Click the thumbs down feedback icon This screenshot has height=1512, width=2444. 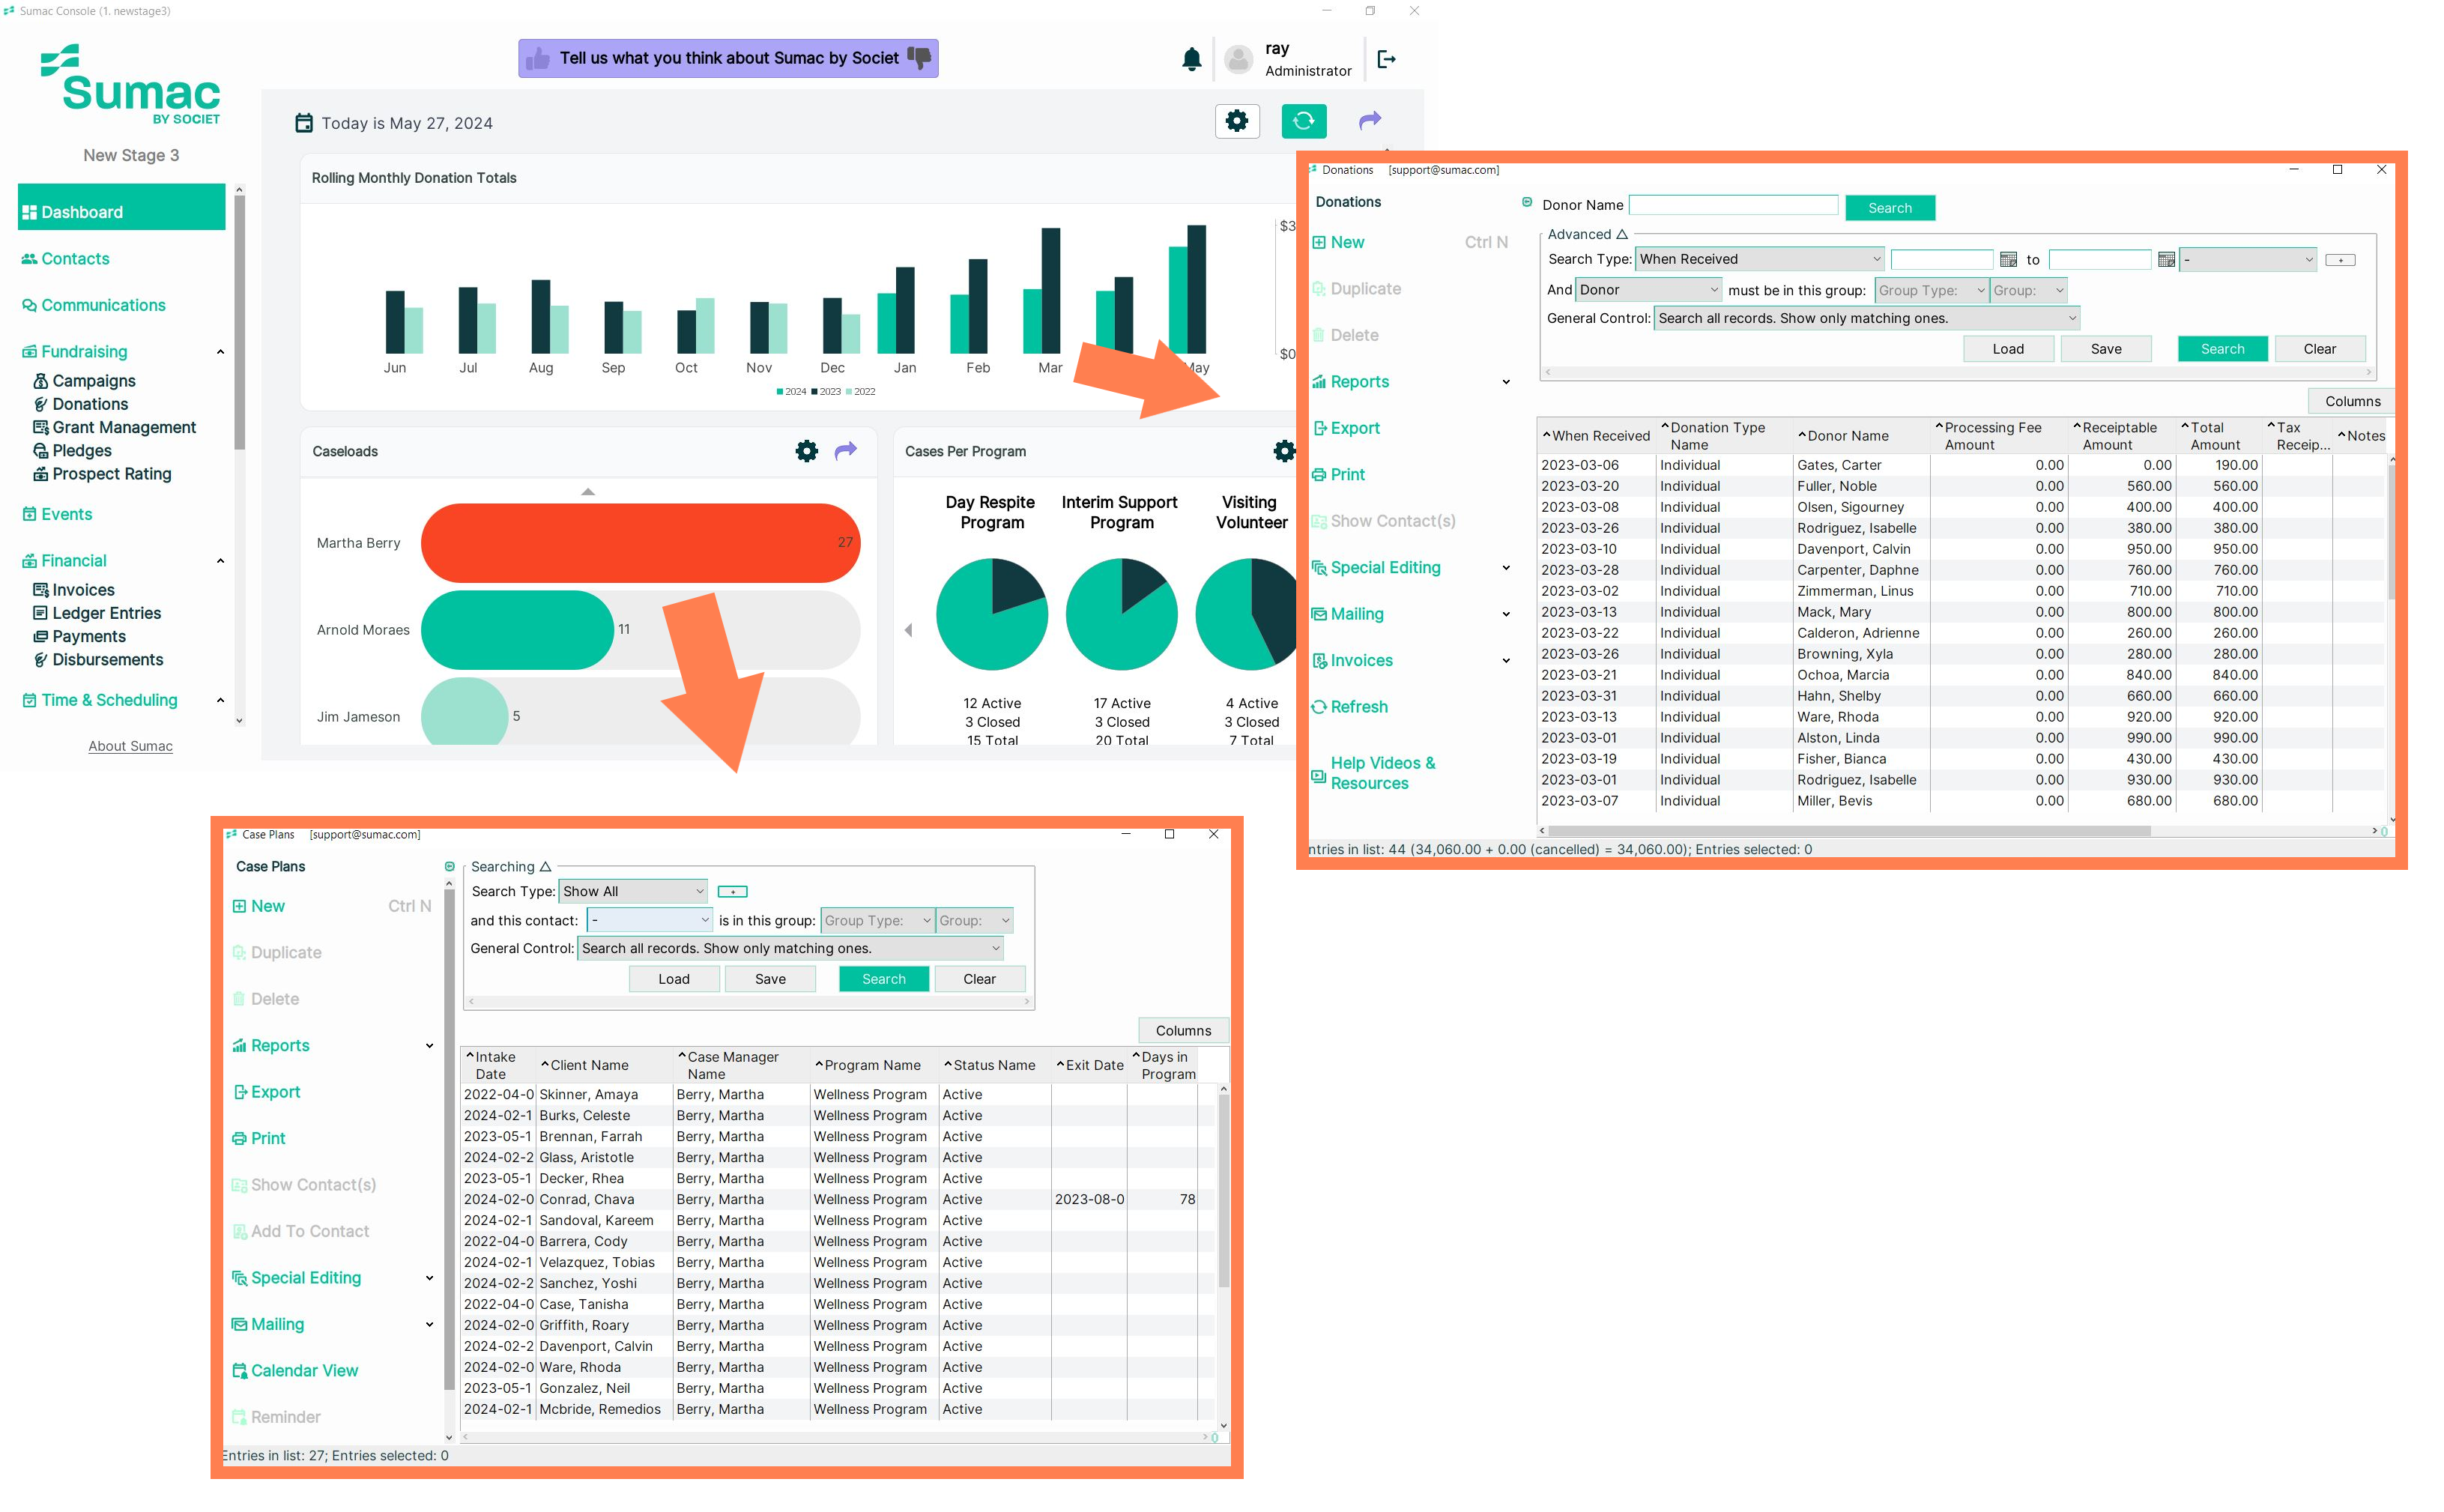[x=919, y=58]
